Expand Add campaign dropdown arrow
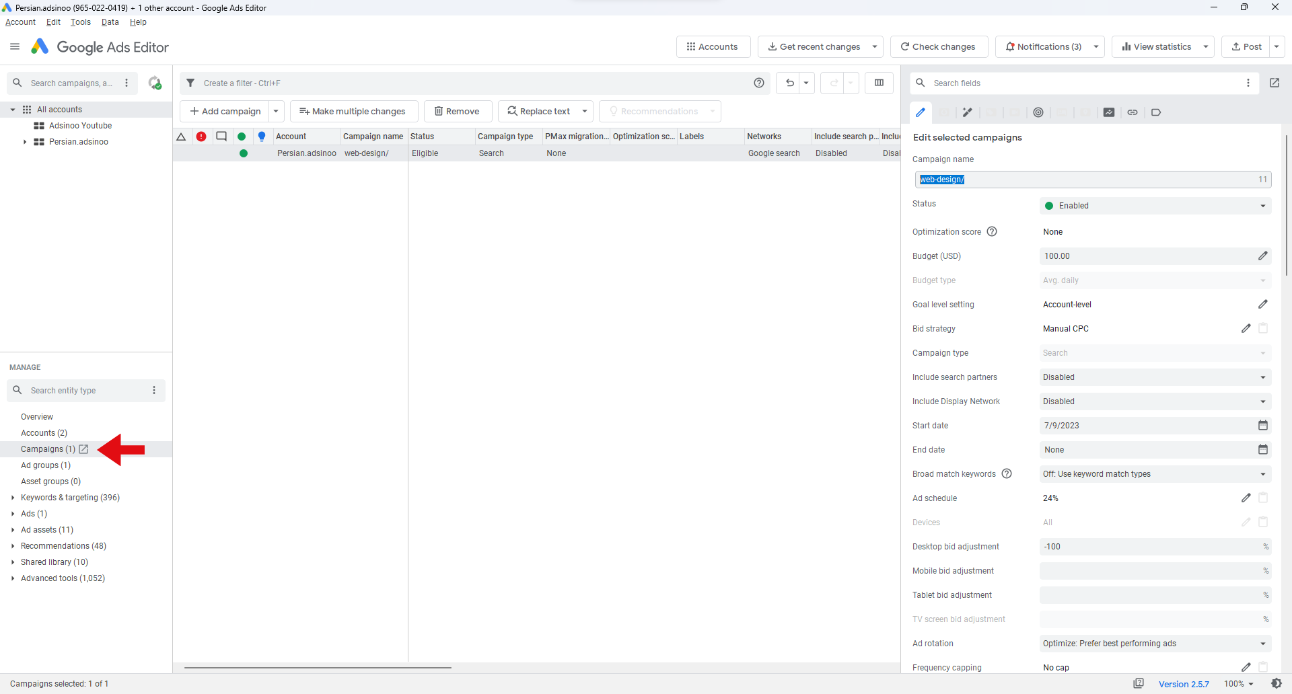 276,111
